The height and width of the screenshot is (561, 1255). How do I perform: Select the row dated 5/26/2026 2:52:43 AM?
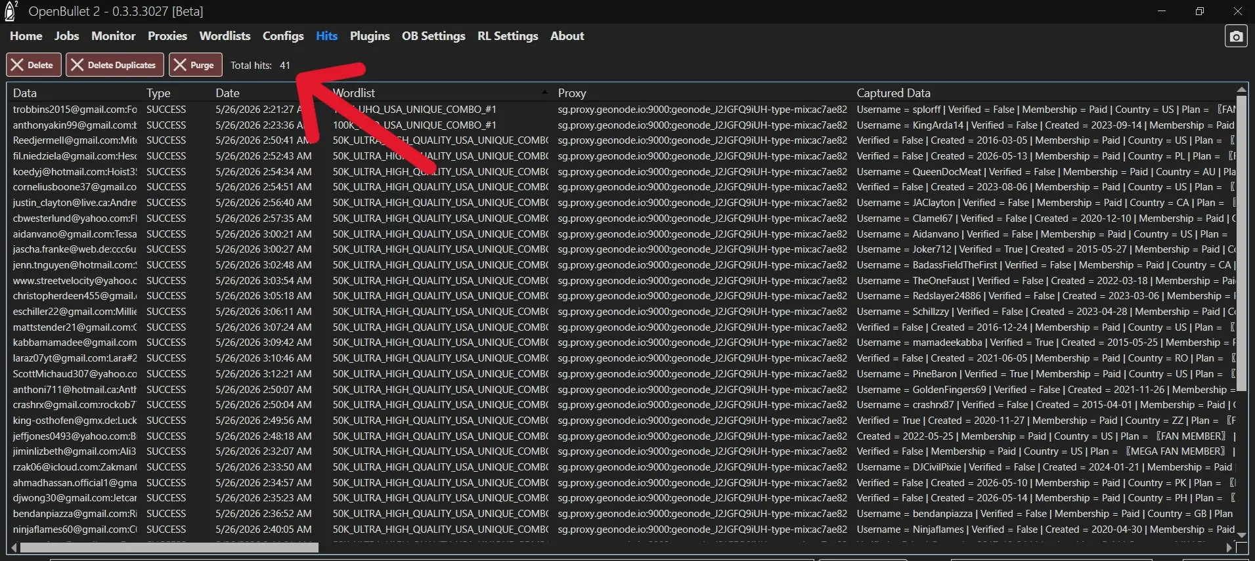pos(622,156)
